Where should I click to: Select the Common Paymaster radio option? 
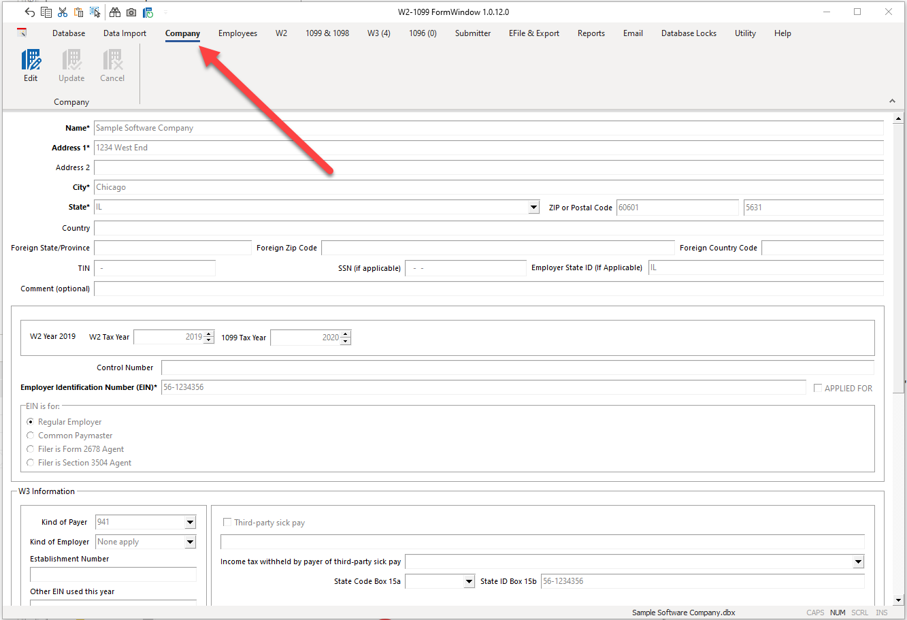click(x=31, y=436)
